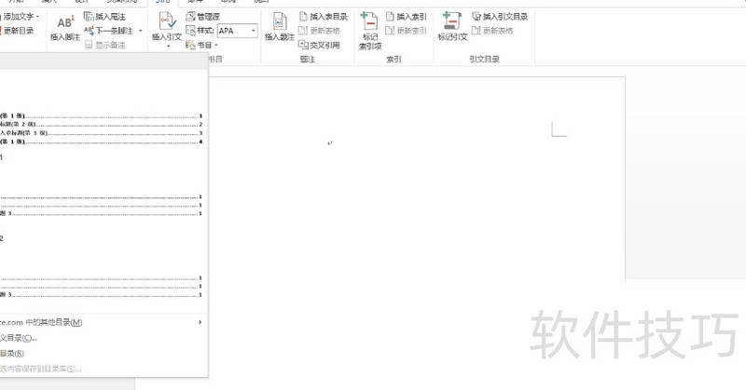Click 更新表格 in the 引文目录 group
This screenshot has width=746, height=390.
[492, 31]
